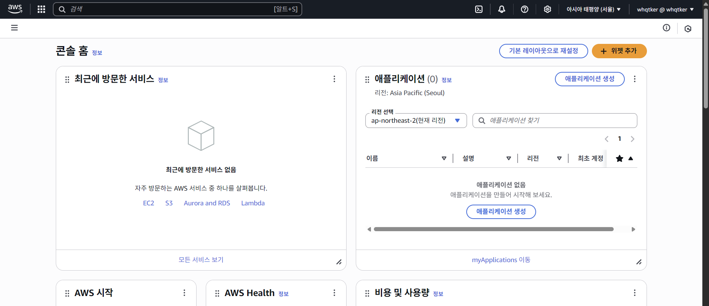Viewport: 709px width, 306px height.
Task: Open the whqtker account dropdown
Action: coord(665,9)
